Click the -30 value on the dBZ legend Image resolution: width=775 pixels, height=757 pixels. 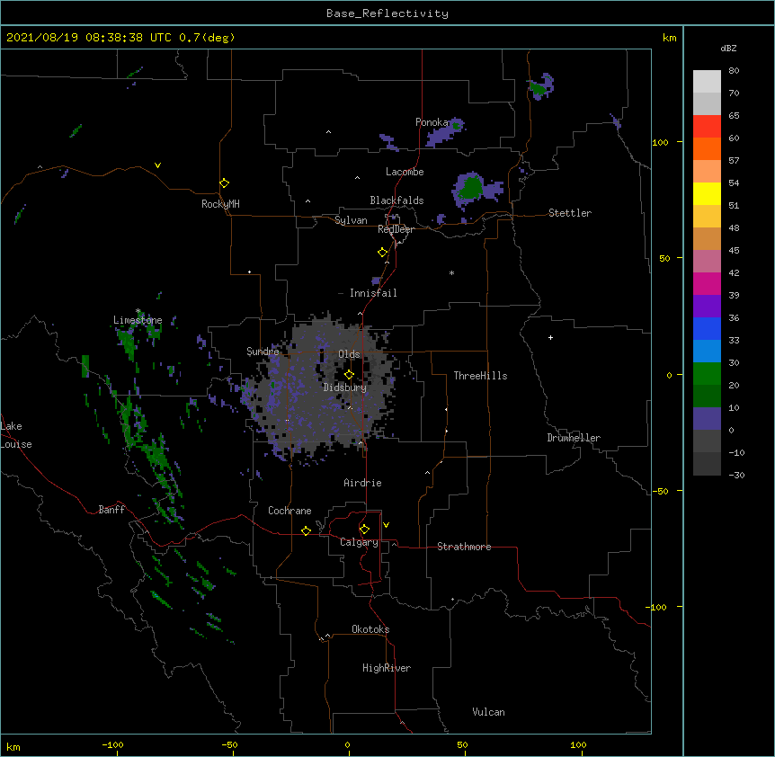[x=736, y=475]
